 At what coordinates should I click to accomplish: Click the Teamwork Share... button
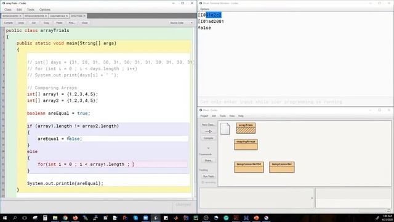pyautogui.click(x=208, y=160)
